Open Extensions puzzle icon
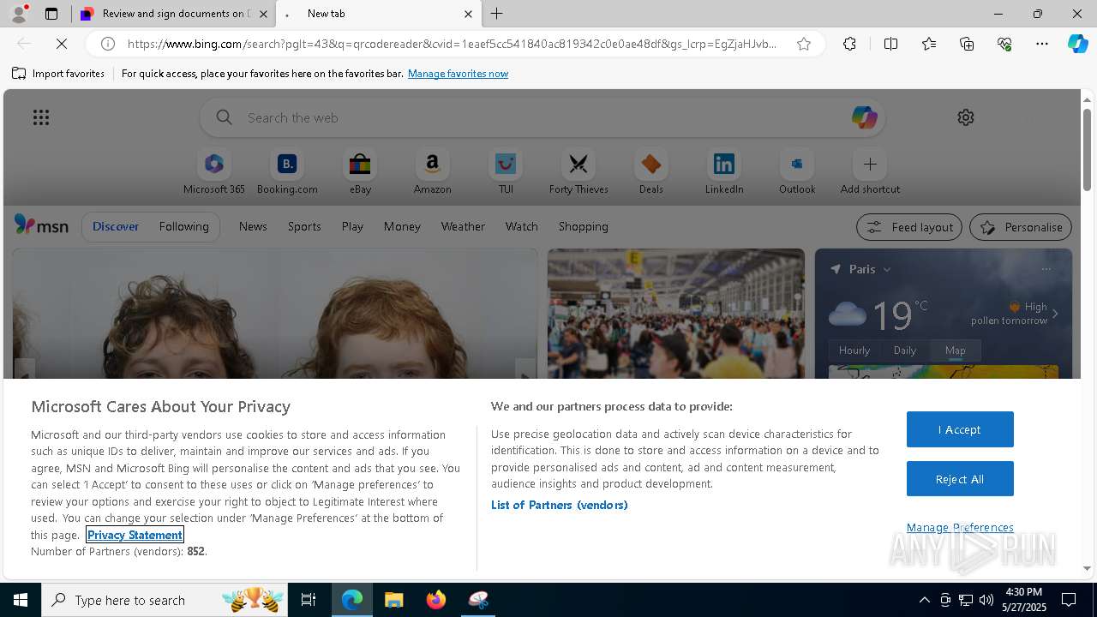 click(849, 44)
